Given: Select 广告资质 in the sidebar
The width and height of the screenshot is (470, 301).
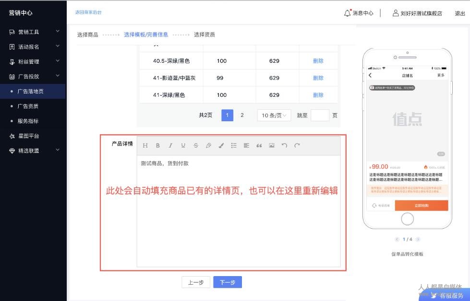Looking at the screenshot, I should click(28, 106).
